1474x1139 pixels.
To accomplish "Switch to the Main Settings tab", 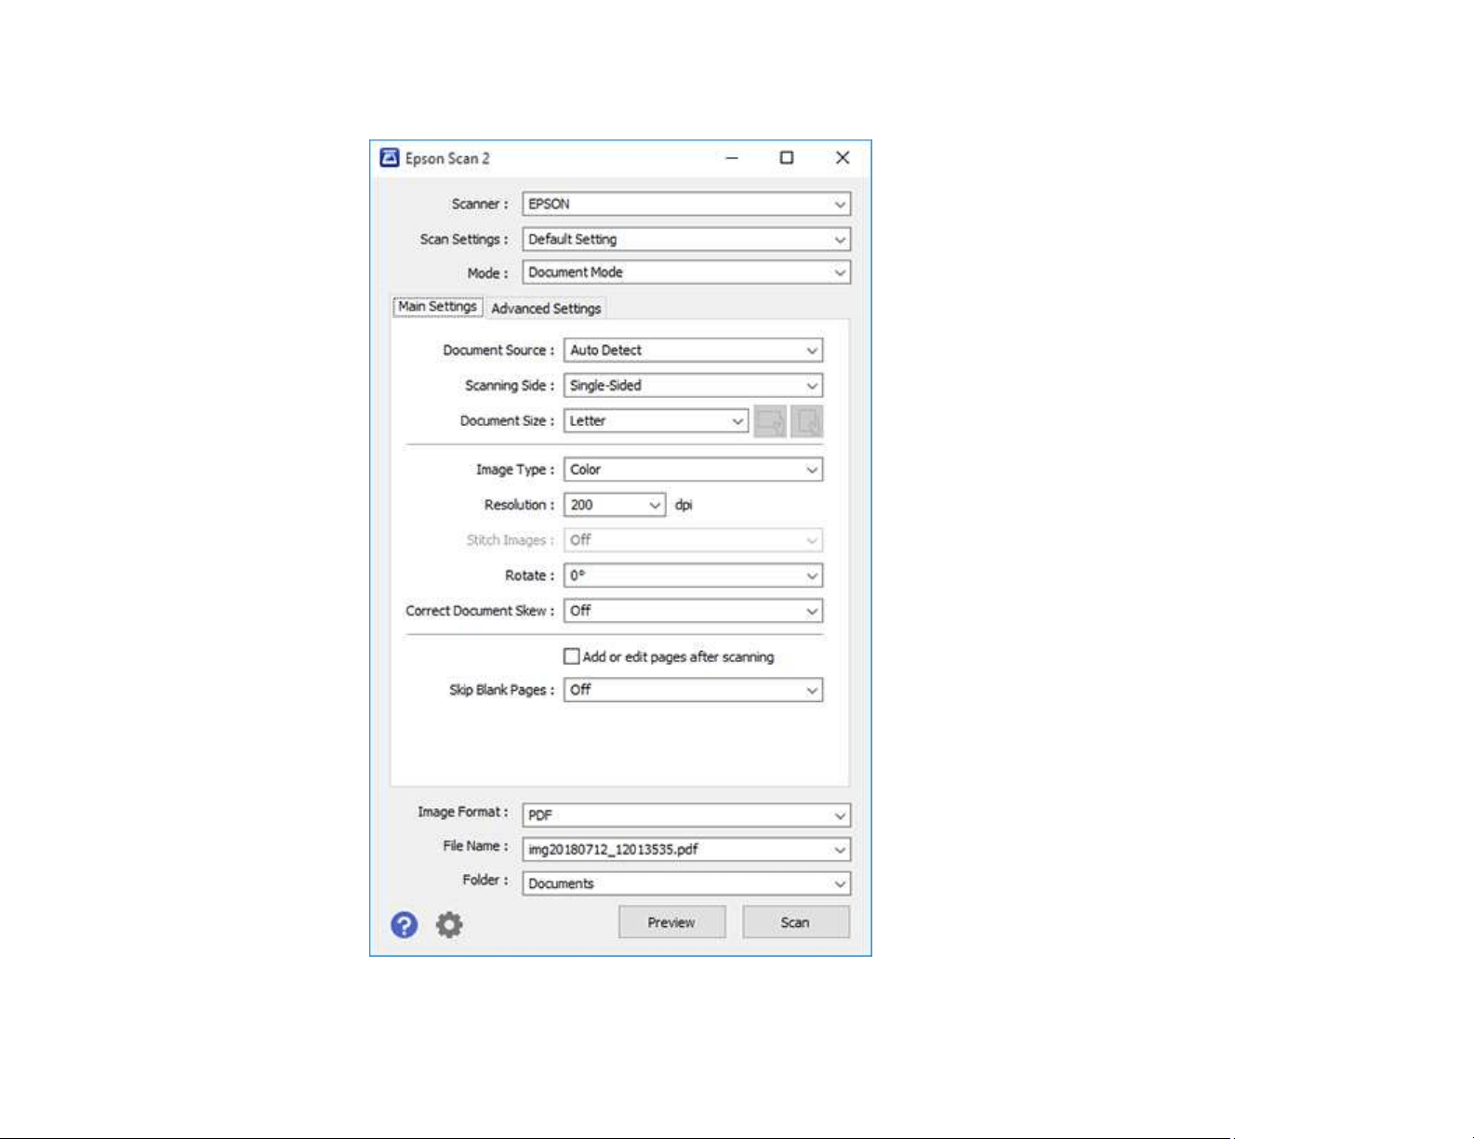I will [x=437, y=307].
